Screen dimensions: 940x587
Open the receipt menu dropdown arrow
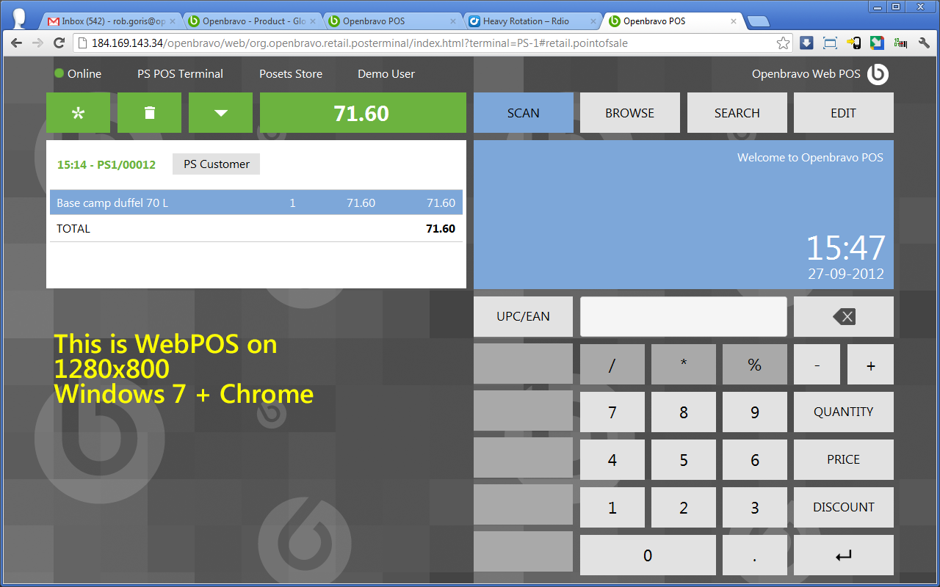click(x=220, y=113)
